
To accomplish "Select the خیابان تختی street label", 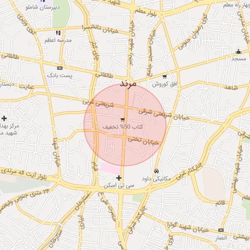I will [143, 141].
